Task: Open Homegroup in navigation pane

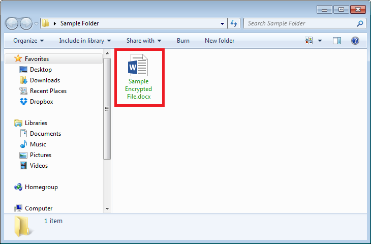Action: (41, 187)
